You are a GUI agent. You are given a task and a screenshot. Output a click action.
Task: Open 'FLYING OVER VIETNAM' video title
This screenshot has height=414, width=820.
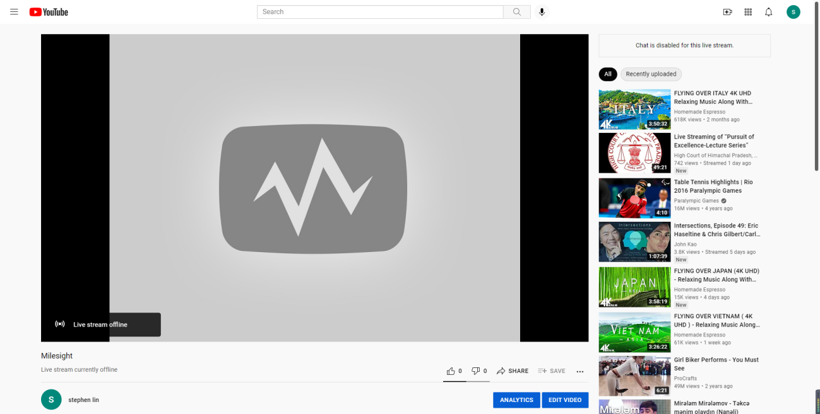coord(717,321)
